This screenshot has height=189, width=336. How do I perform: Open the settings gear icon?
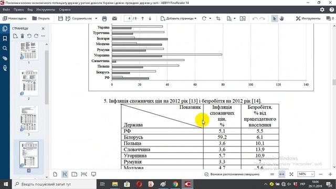[322, 9]
